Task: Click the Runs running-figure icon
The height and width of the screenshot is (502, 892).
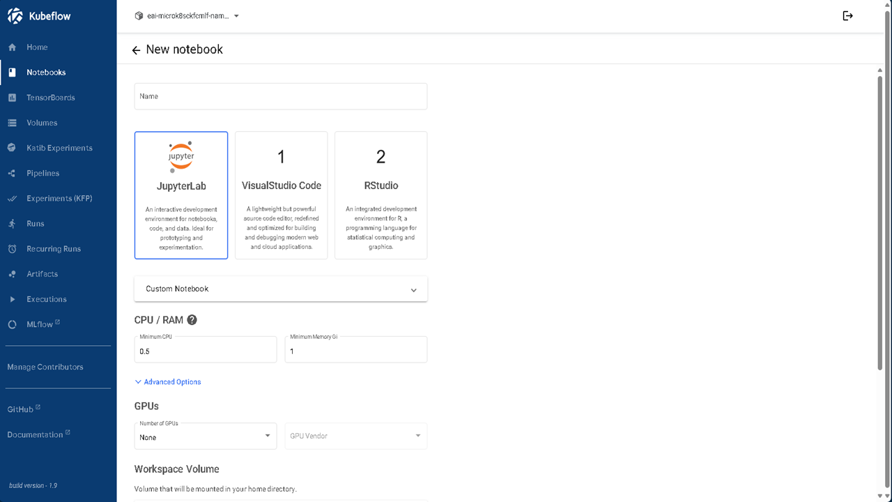Action: tap(12, 224)
